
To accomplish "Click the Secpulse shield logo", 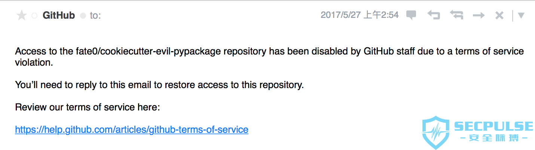I will pyautogui.click(x=437, y=132).
